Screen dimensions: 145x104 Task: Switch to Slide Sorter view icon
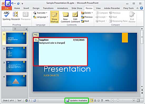click(x=95, y=101)
